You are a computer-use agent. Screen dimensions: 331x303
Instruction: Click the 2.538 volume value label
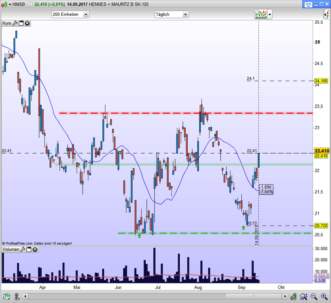click(320, 280)
